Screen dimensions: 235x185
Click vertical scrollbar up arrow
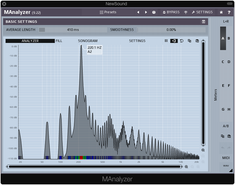203,40
